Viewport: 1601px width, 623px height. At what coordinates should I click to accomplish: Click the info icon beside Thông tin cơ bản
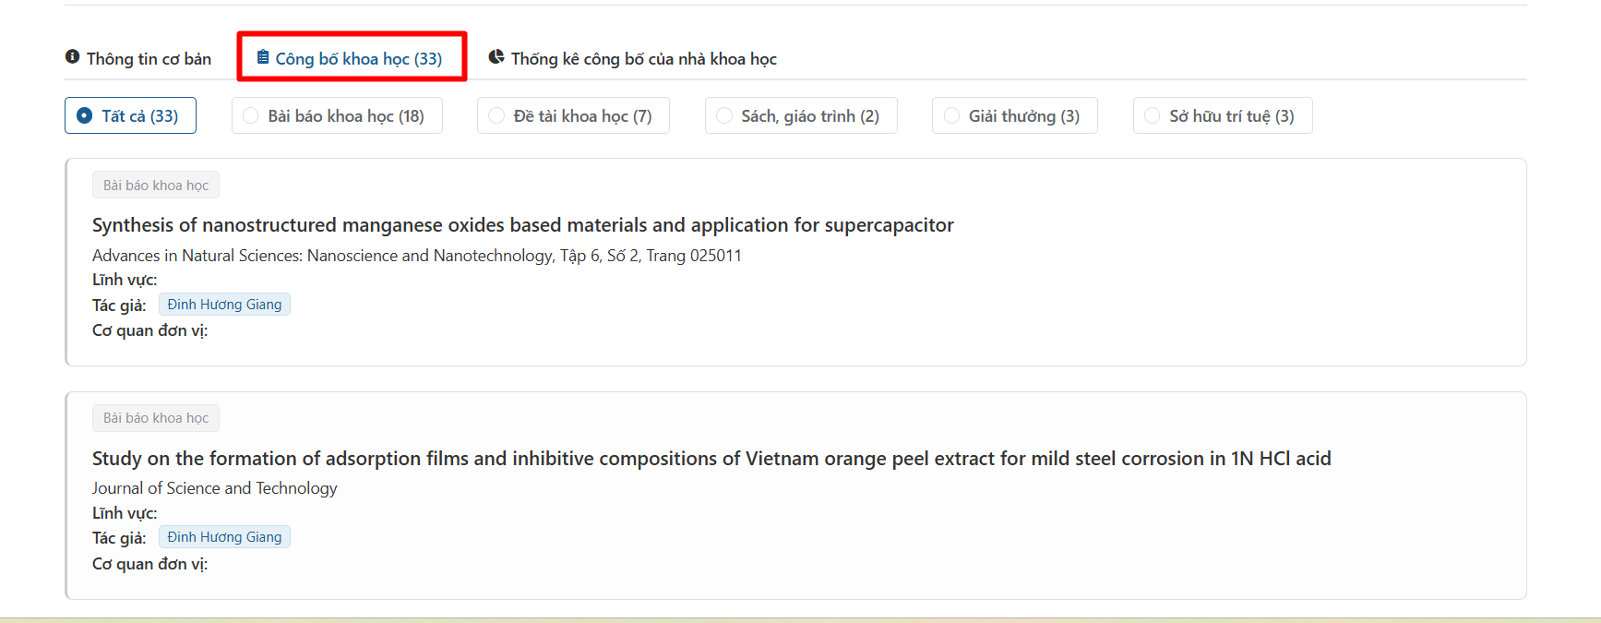click(72, 57)
